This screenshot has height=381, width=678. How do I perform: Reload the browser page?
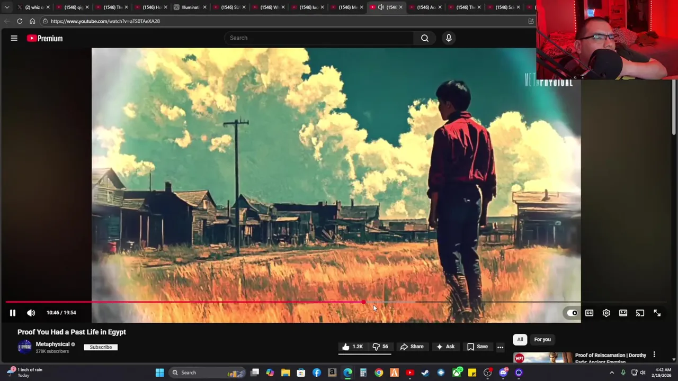point(20,21)
